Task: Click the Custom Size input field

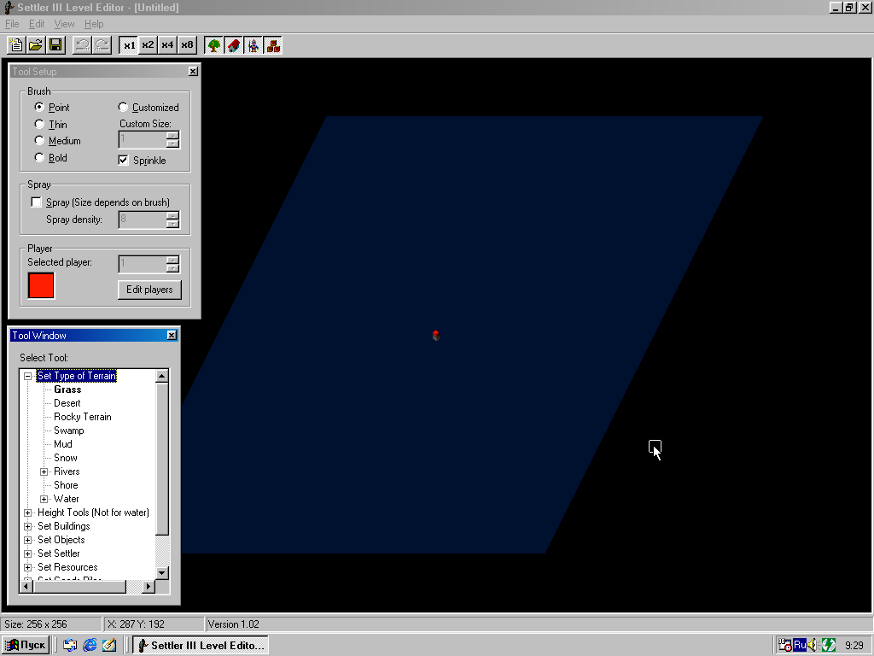Action: pos(143,139)
